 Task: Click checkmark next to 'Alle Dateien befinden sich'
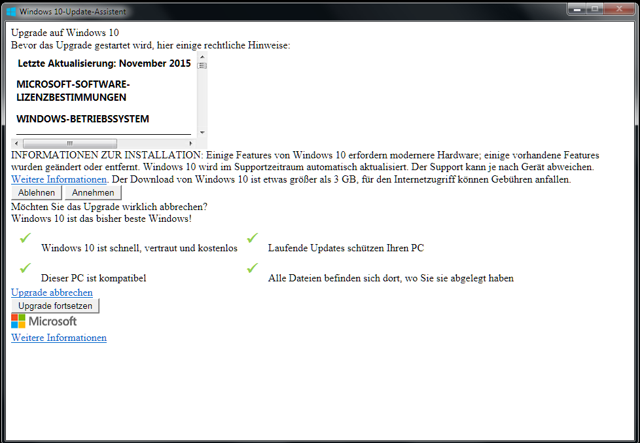[x=252, y=268]
